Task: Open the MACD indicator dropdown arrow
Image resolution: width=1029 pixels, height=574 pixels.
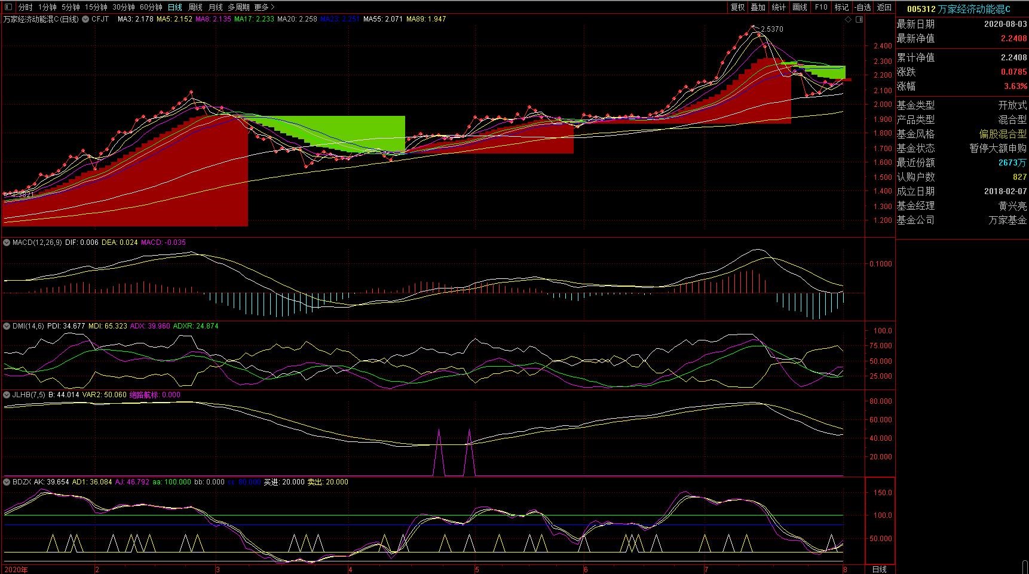Action: [x=7, y=243]
